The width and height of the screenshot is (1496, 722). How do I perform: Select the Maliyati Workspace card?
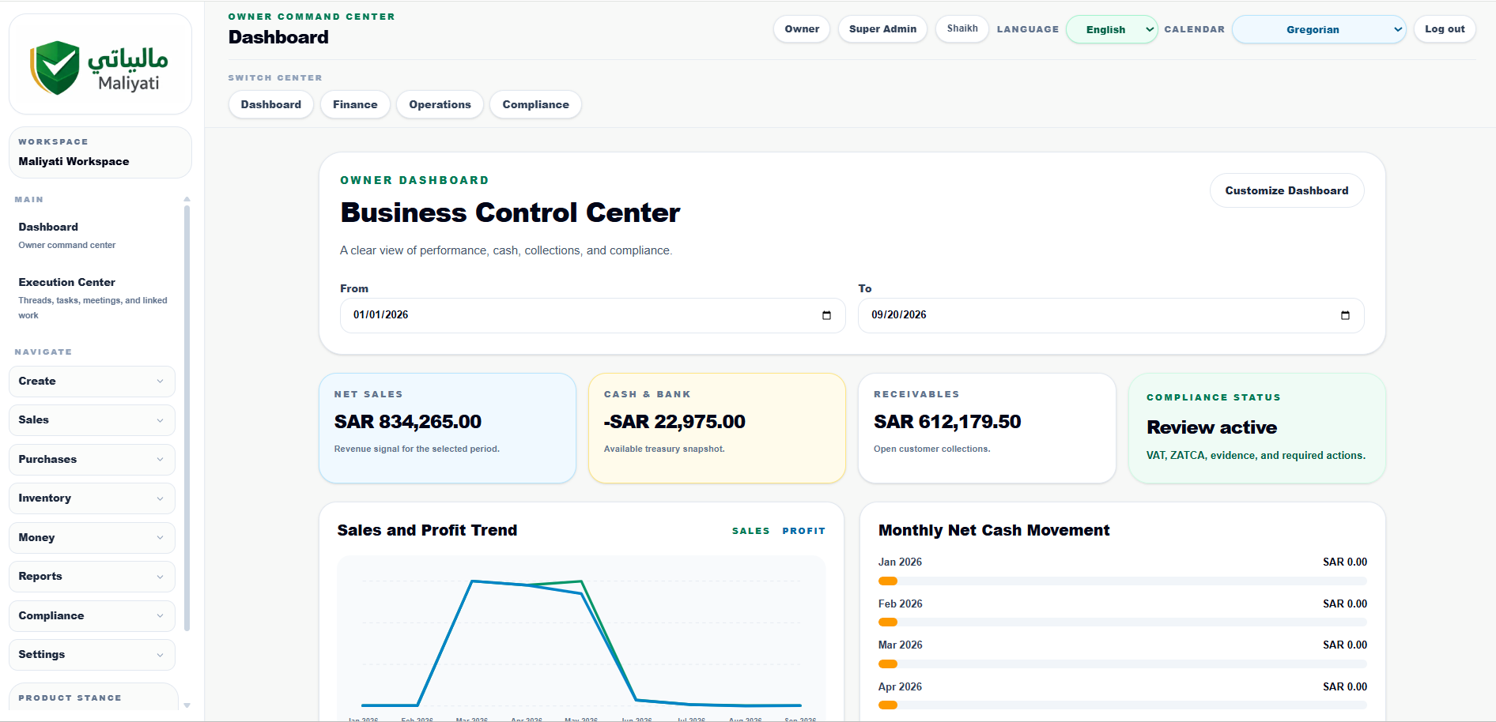100,152
